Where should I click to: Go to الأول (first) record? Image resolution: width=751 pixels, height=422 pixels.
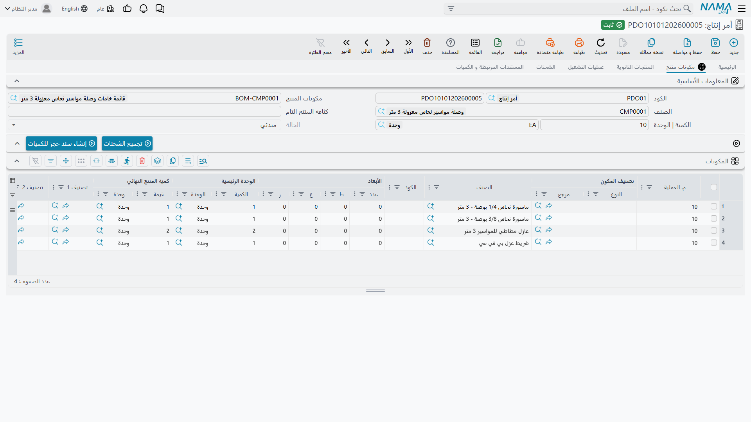pos(408,46)
